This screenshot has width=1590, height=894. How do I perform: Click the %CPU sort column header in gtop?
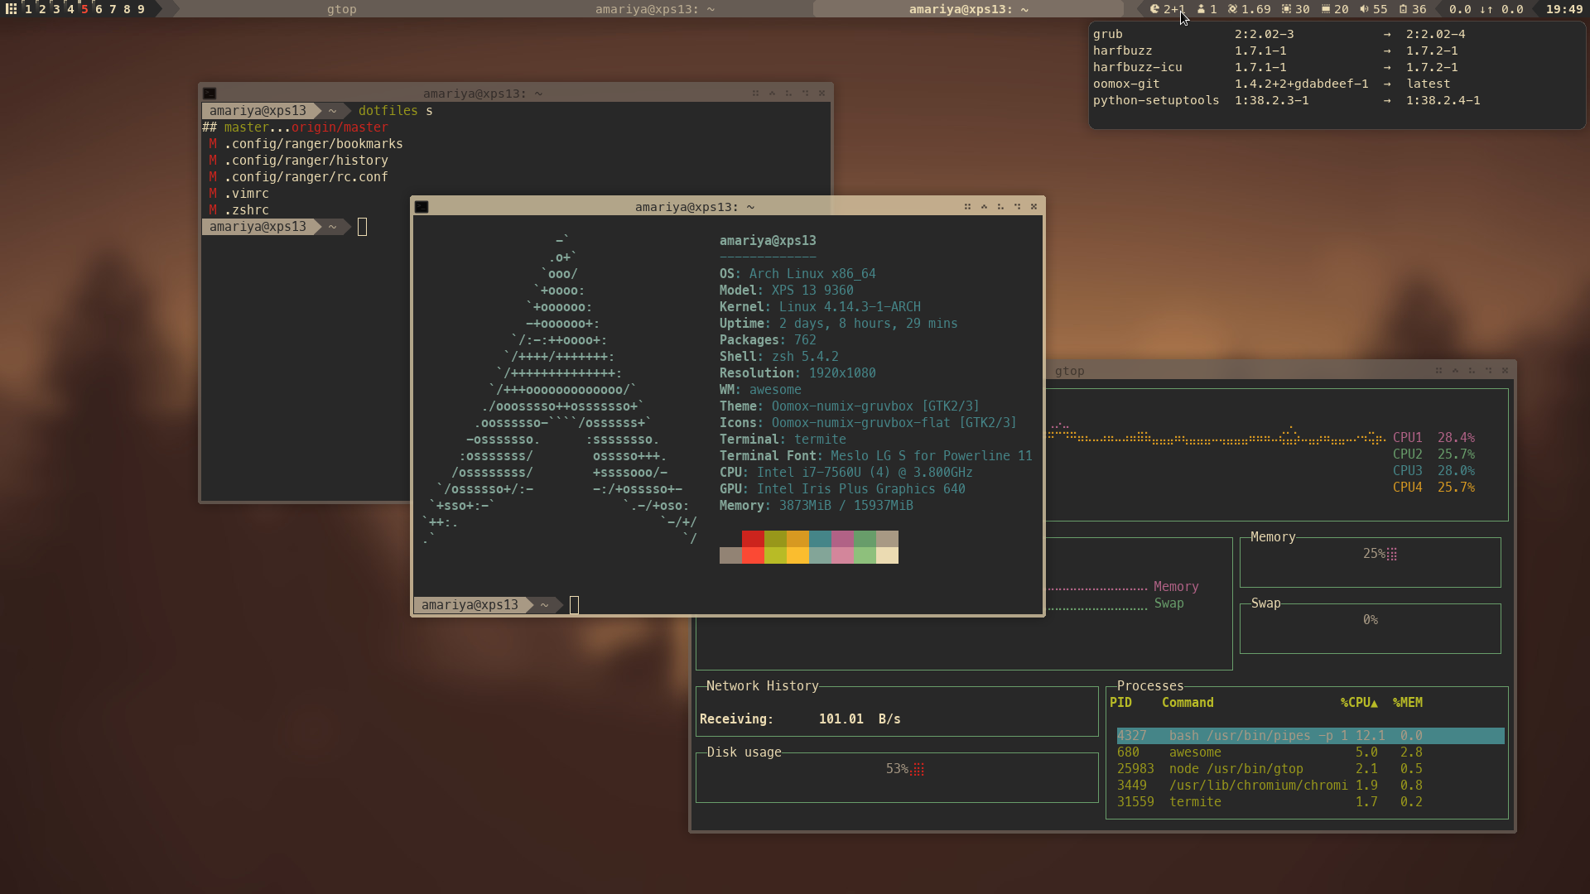[x=1359, y=703]
